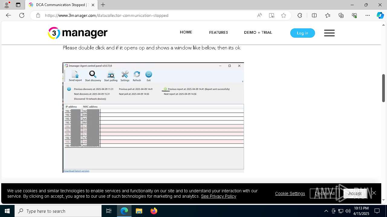Image resolution: width=387 pixels, height=217 pixels.
Task: Click the Edge profile icon
Action: point(7,5)
